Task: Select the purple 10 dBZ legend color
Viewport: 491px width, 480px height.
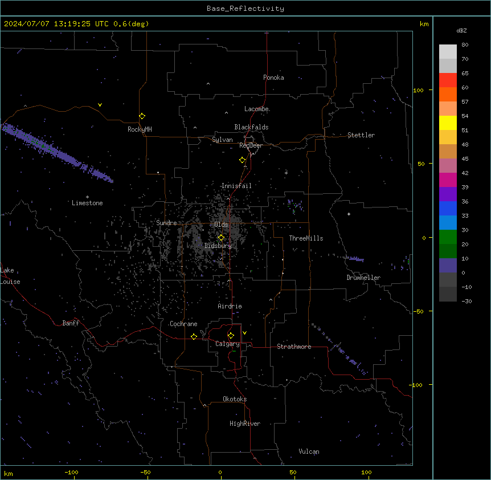Action: click(448, 266)
